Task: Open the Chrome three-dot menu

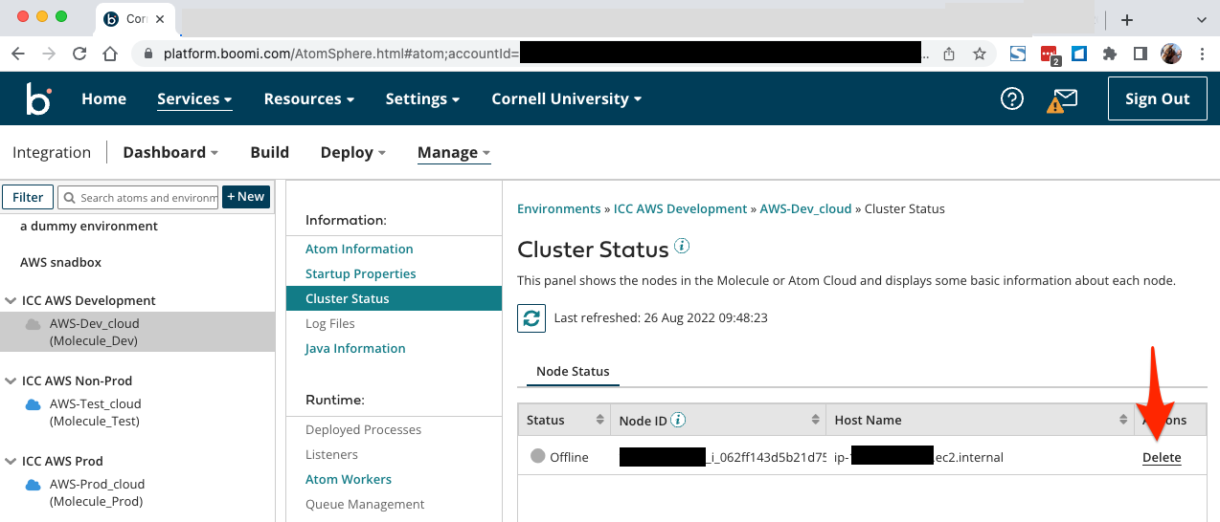Action: 1201,54
